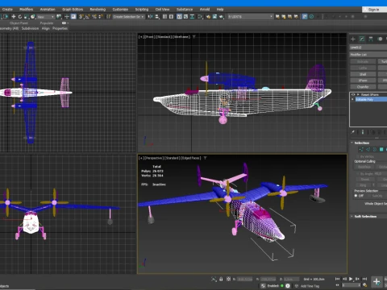This screenshot has width=387, height=290.
Task: Open Create Selection Set dropdown
Action: coord(128,17)
